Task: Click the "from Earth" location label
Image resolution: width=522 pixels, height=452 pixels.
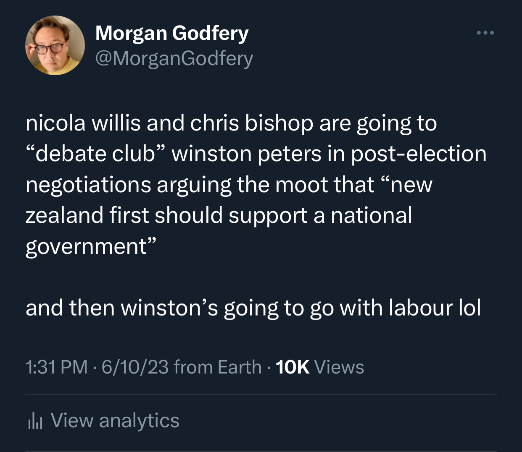Action: pyautogui.click(x=217, y=367)
